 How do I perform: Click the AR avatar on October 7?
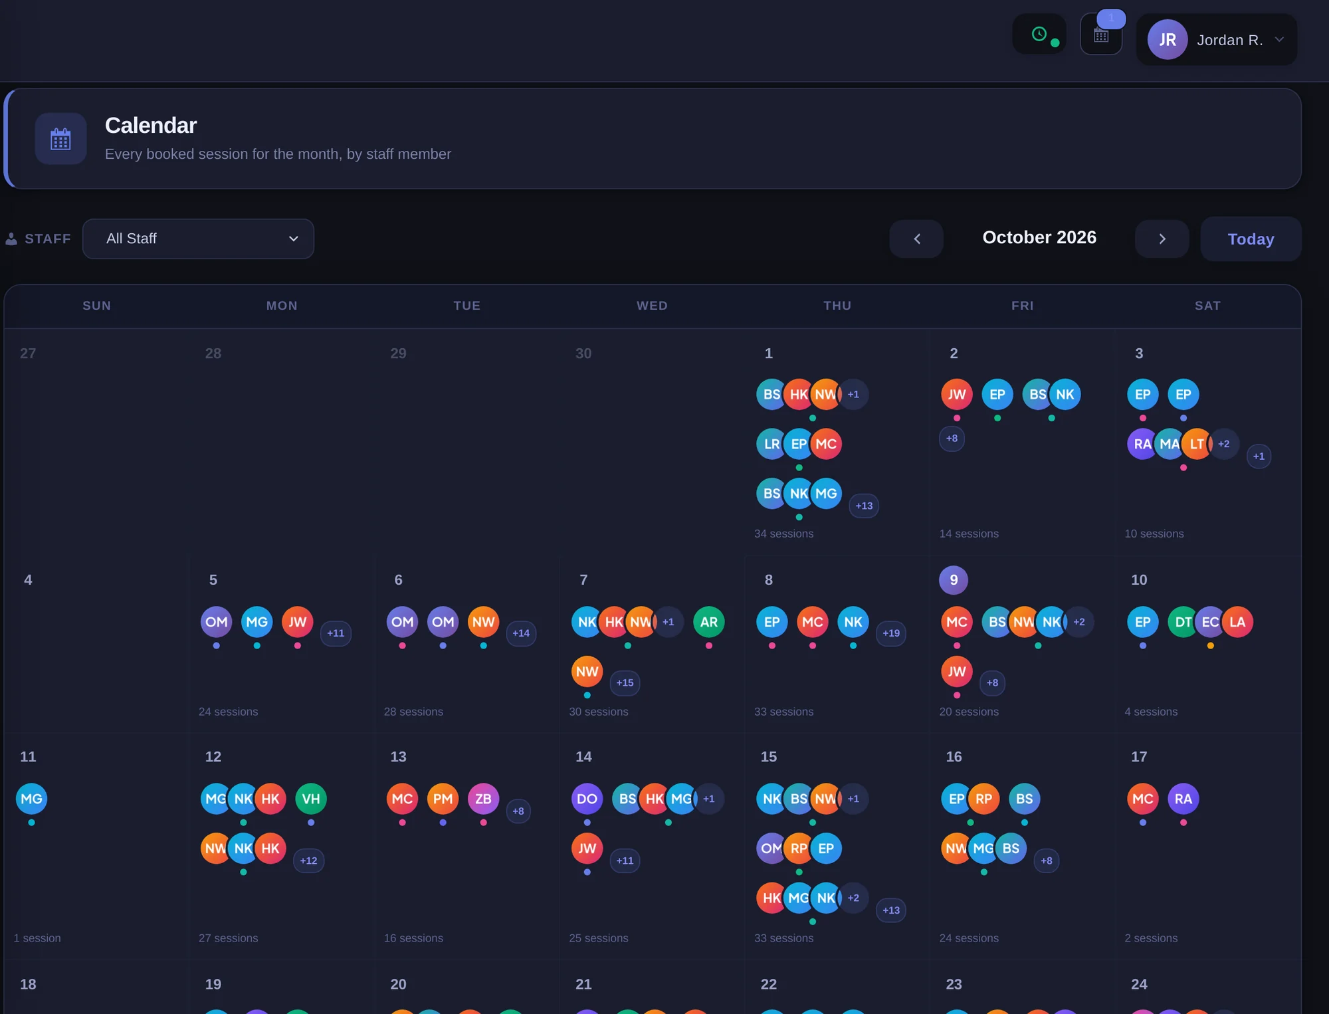[x=709, y=622]
